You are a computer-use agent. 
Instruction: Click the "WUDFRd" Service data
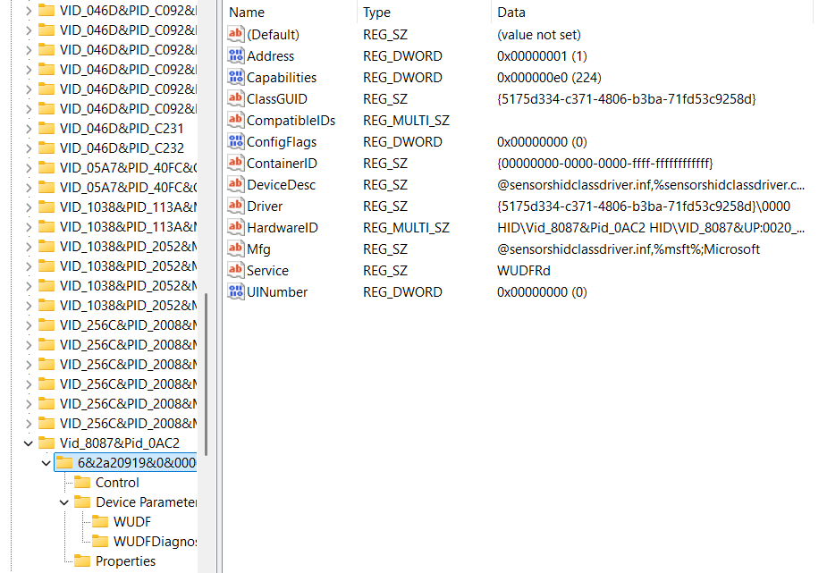(x=524, y=271)
